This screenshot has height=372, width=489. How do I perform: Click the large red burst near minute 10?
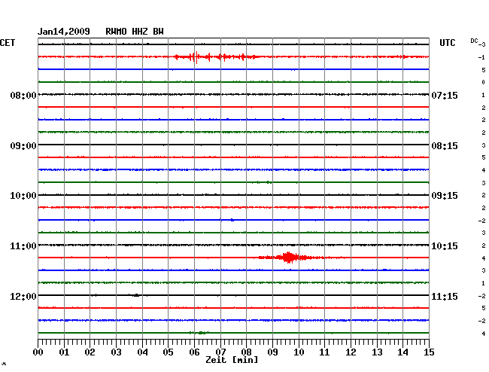(290, 258)
